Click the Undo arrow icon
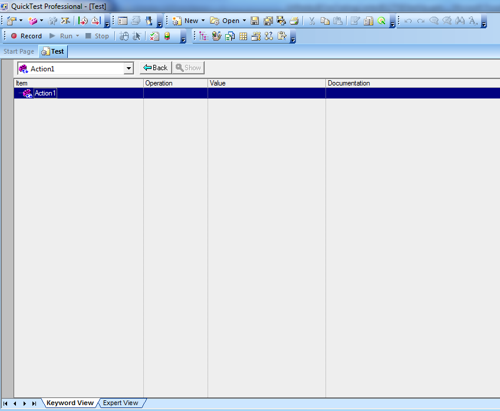The height and width of the screenshot is (411, 500). point(408,21)
